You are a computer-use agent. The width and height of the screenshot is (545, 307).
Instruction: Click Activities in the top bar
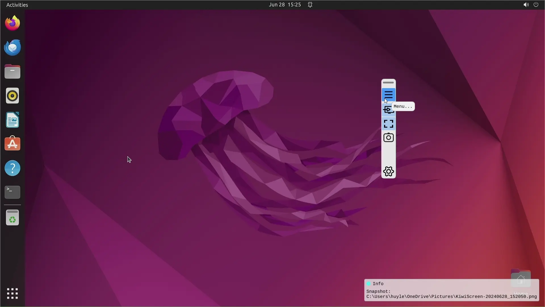(x=17, y=5)
